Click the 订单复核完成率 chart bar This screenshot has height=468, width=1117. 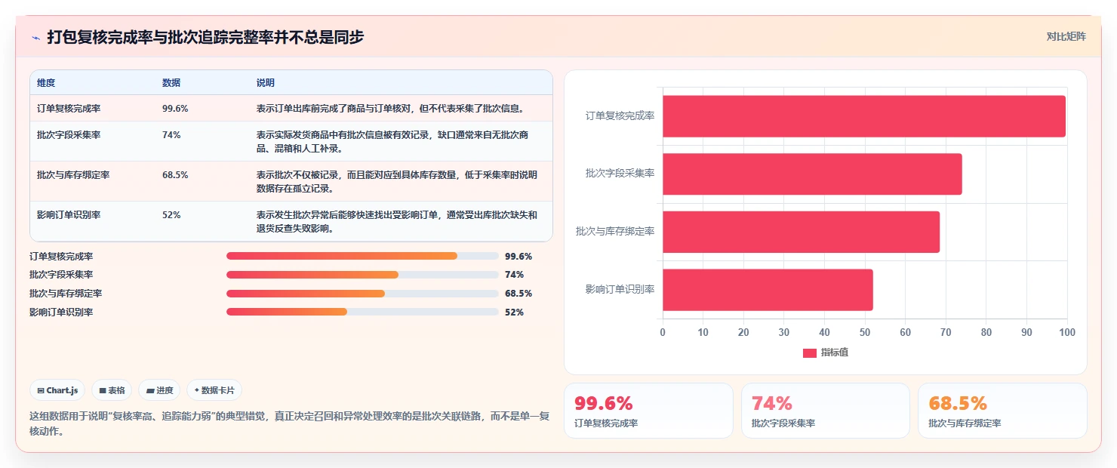pos(864,116)
